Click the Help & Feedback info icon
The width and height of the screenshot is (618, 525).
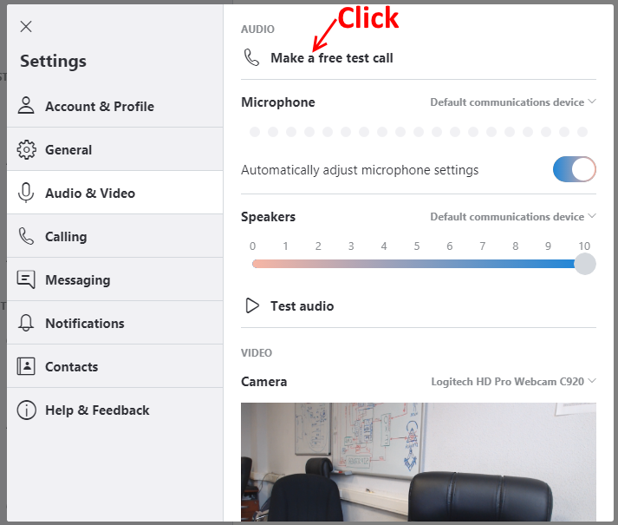point(26,410)
